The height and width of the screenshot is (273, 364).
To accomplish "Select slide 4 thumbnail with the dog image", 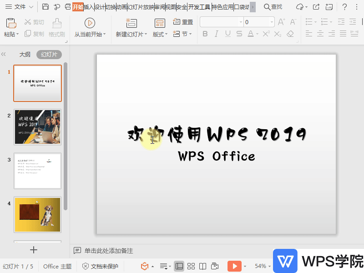I will [38, 214].
